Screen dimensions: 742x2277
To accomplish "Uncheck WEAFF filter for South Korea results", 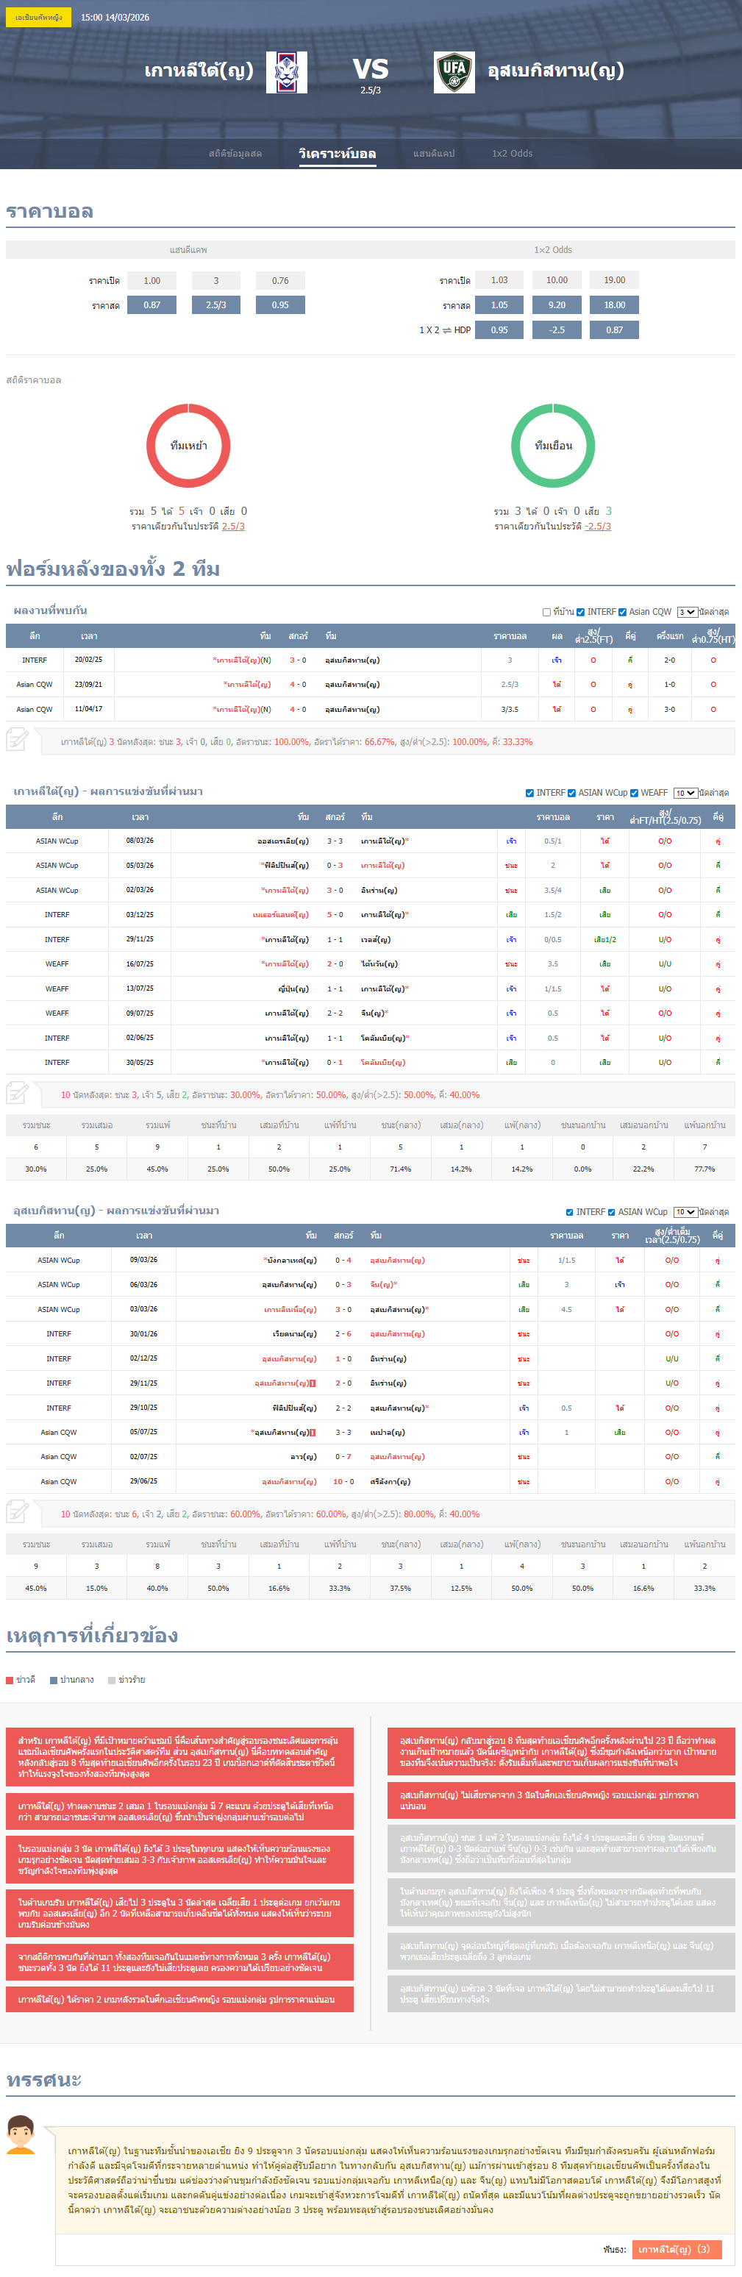I will 634,793.
